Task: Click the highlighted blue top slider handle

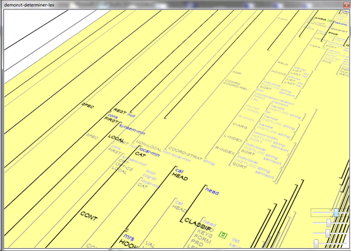Action: (336, 212)
